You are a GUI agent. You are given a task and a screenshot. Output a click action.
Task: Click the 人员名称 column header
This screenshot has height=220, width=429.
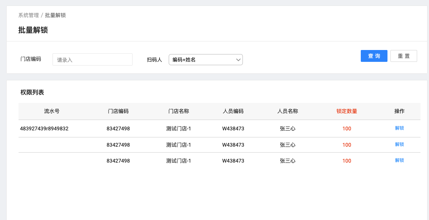point(288,111)
